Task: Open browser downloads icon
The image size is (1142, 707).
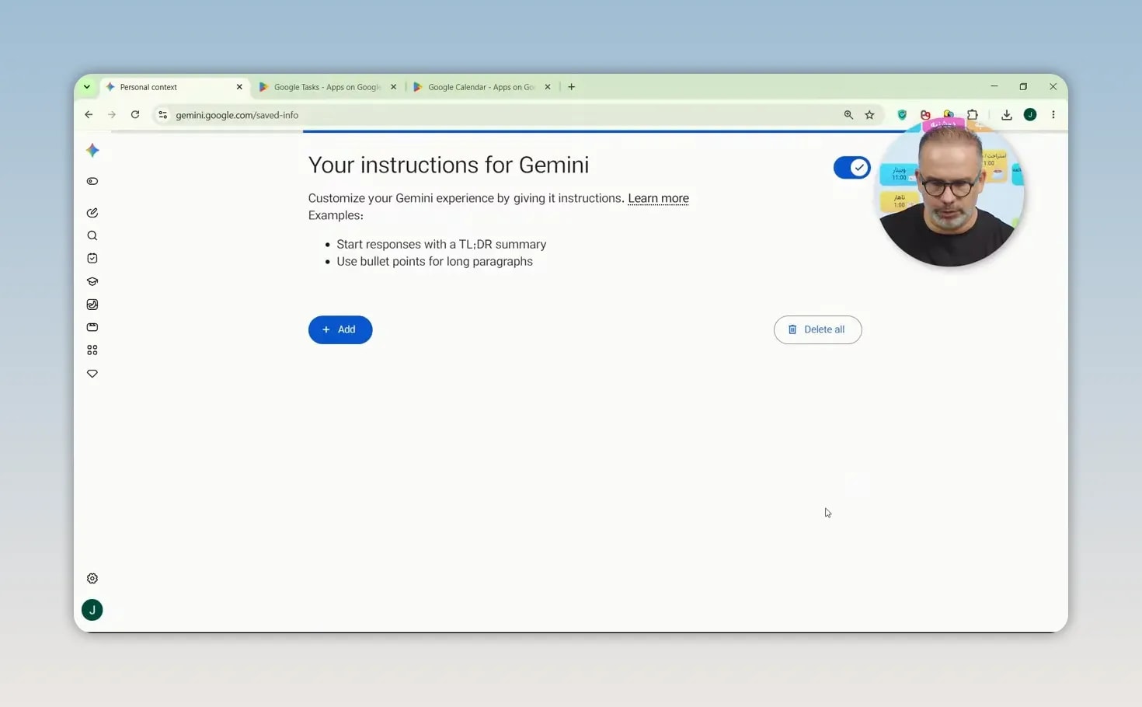Action: 1007,115
